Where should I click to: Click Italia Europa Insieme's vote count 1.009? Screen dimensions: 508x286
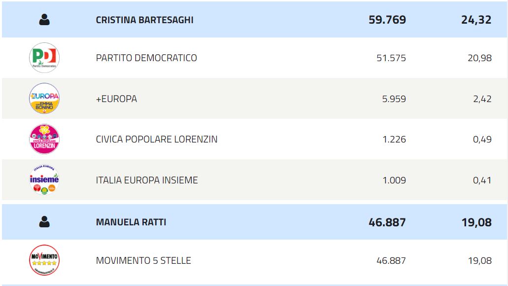coord(394,180)
